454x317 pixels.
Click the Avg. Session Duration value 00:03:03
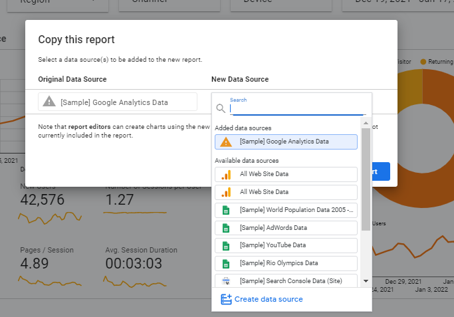(134, 263)
